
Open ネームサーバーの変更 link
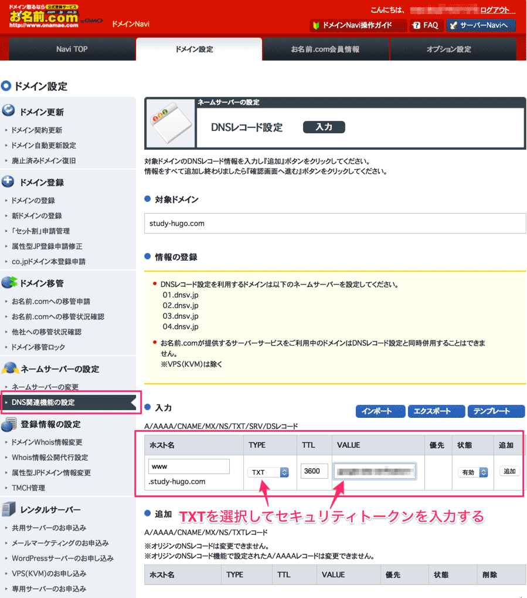(45, 387)
